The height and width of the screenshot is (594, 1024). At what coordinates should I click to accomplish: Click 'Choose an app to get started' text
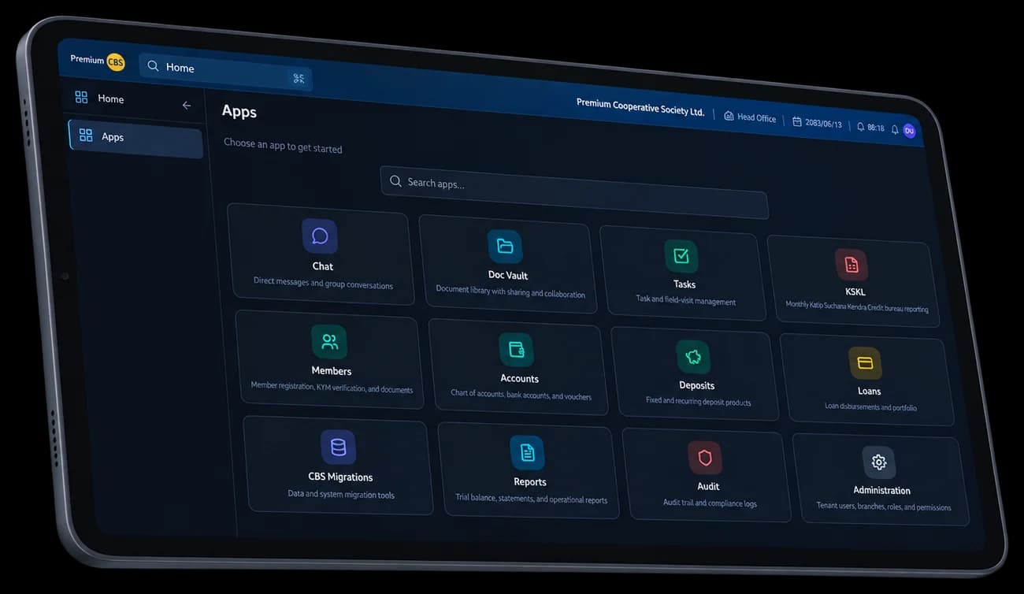tap(283, 145)
